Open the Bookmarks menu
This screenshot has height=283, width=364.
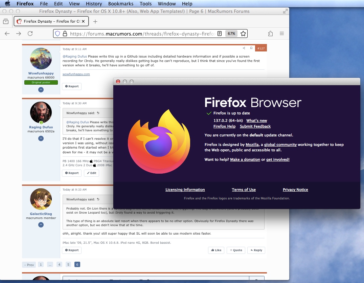(x=121, y=4)
